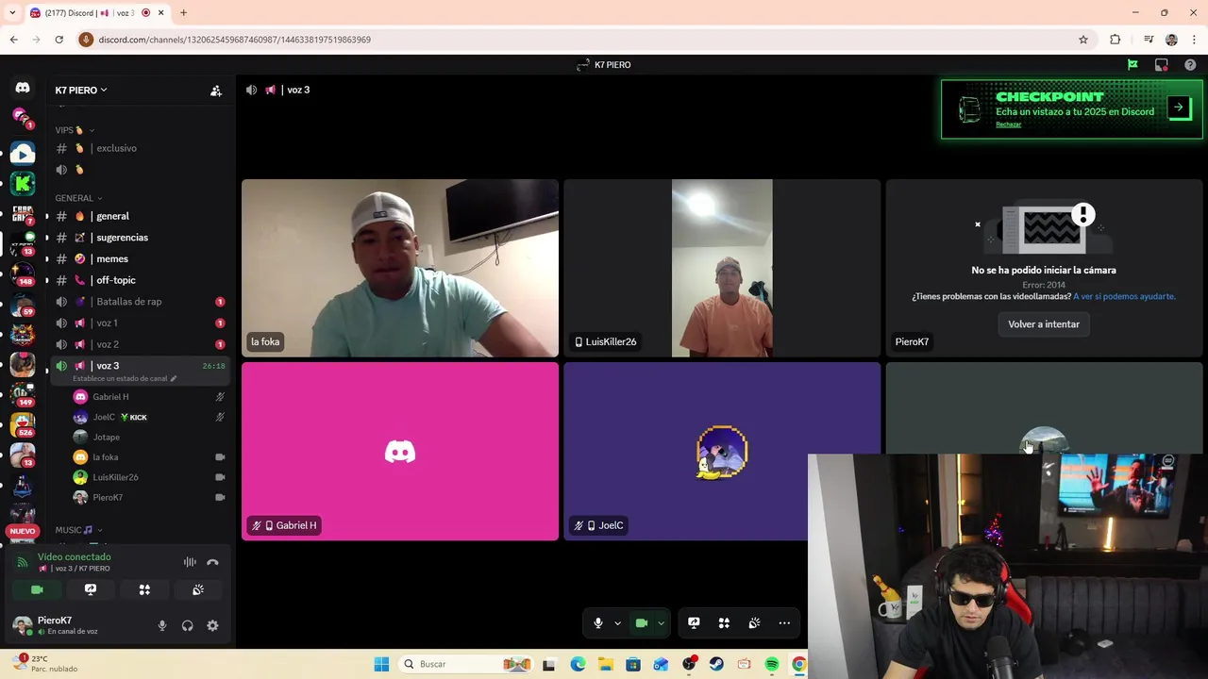Open File Explorer from the taskbar
1208x679 pixels.
[605, 664]
